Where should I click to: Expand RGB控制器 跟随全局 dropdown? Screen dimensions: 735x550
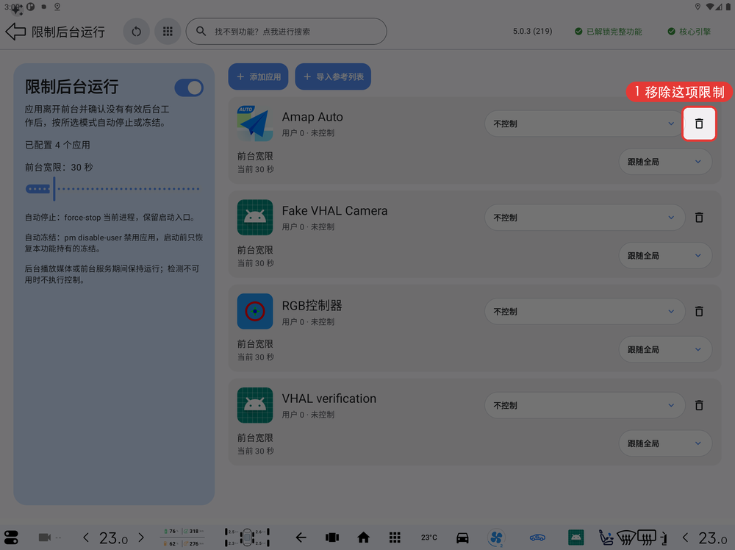click(665, 349)
